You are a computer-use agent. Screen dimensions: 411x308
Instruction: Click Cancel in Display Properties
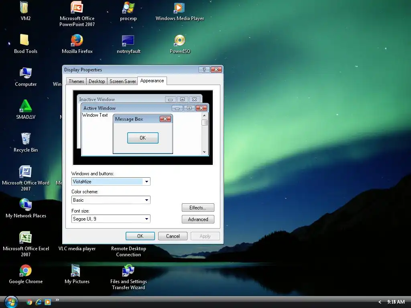[x=173, y=236]
